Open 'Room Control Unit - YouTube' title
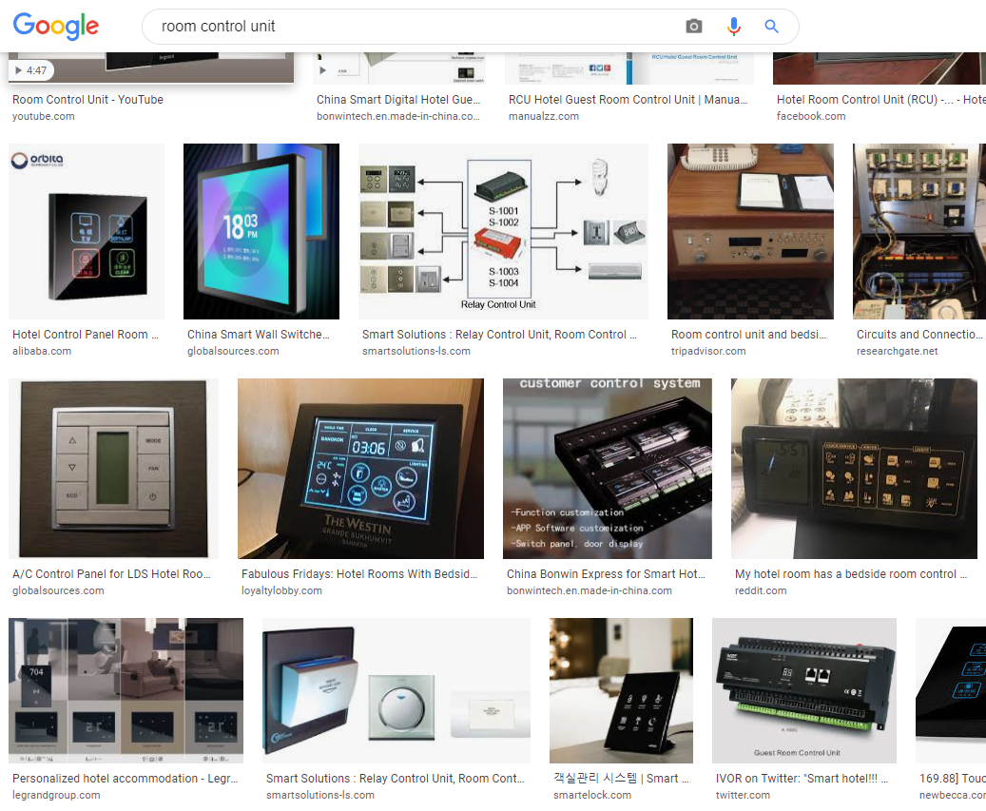Screen dimensions: 986x811 click(x=87, y=99)
